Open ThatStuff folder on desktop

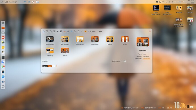(x=179, y=9)
